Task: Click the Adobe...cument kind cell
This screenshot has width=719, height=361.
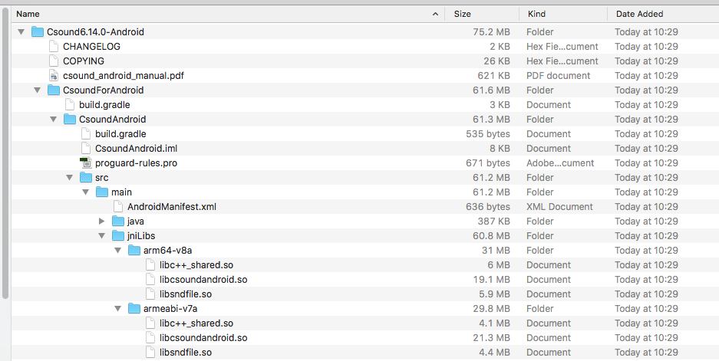Action: point(560,163)
